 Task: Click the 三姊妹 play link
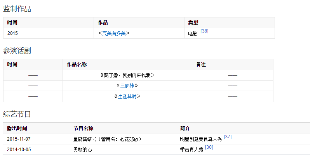(127, 86)
